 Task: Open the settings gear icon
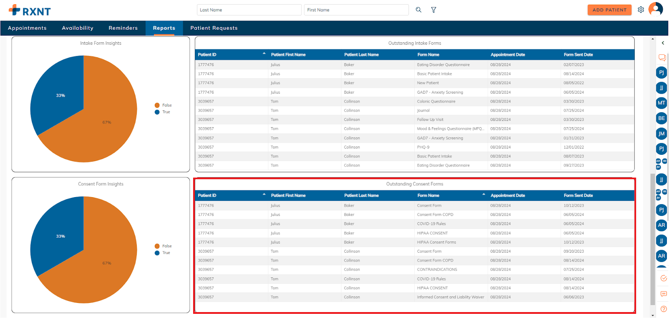(641, 10)
